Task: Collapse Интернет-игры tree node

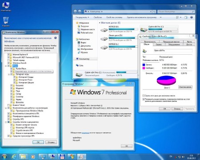Action: point(9,74)
